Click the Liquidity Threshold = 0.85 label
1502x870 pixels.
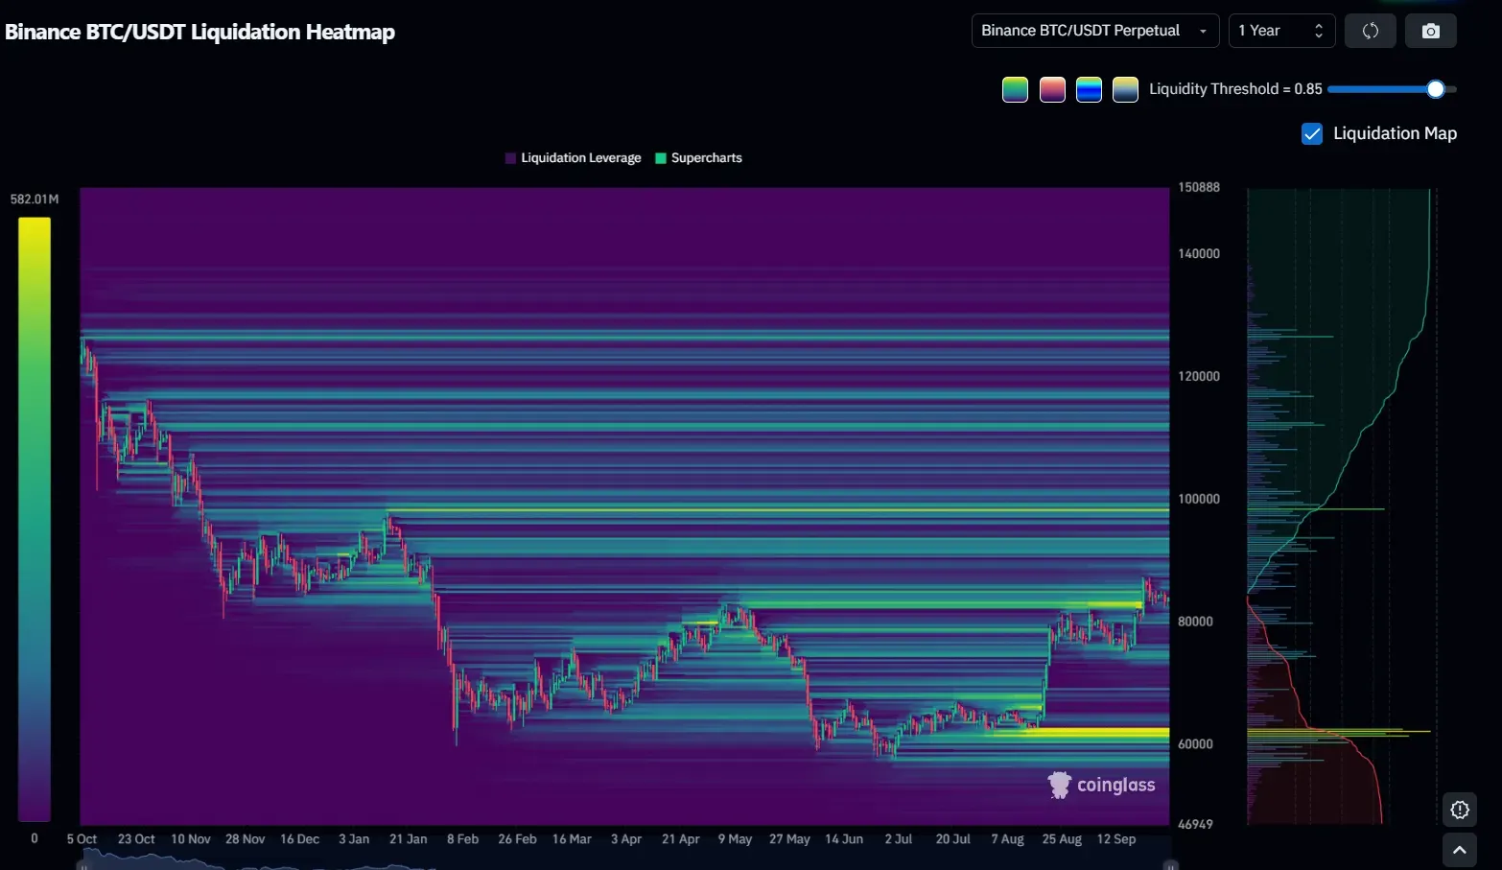(1235, 89)
